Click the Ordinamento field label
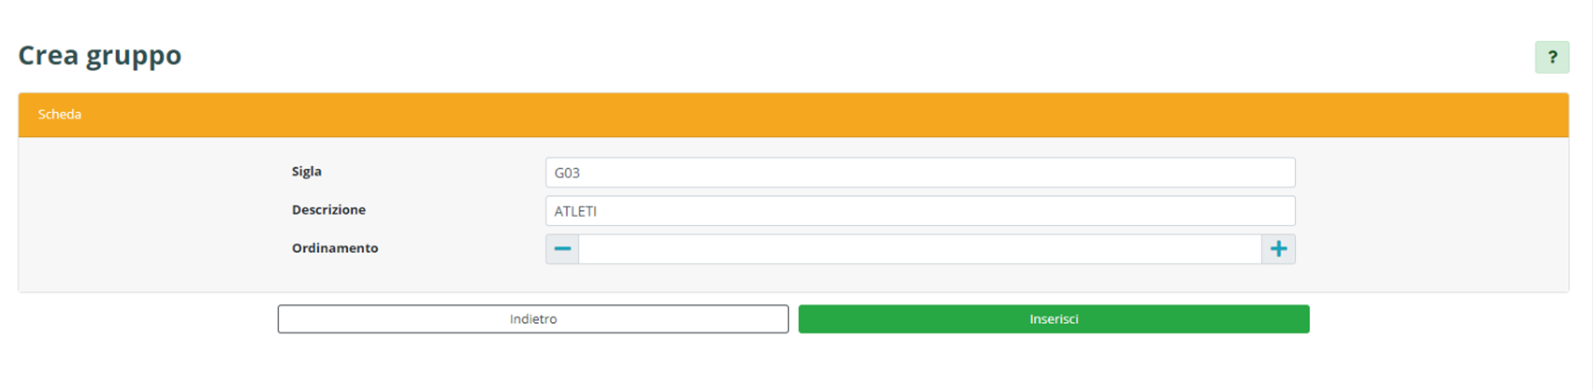This screenshot has height=391, width=1593. [x=334, y=248]
